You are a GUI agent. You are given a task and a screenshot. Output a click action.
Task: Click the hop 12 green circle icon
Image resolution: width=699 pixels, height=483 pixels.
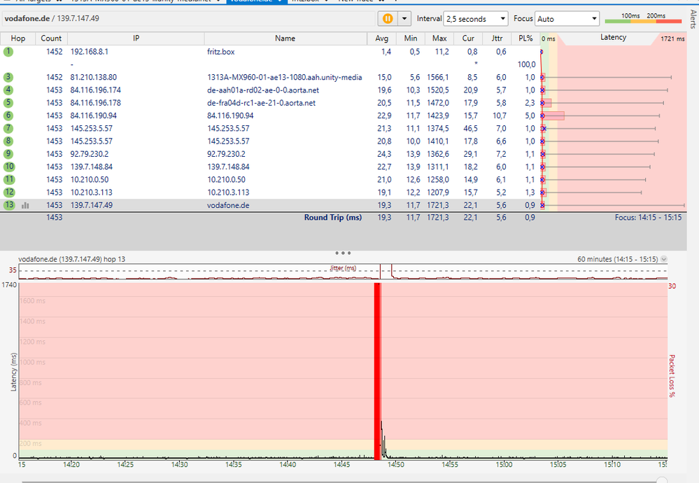(x=9, y=192)
